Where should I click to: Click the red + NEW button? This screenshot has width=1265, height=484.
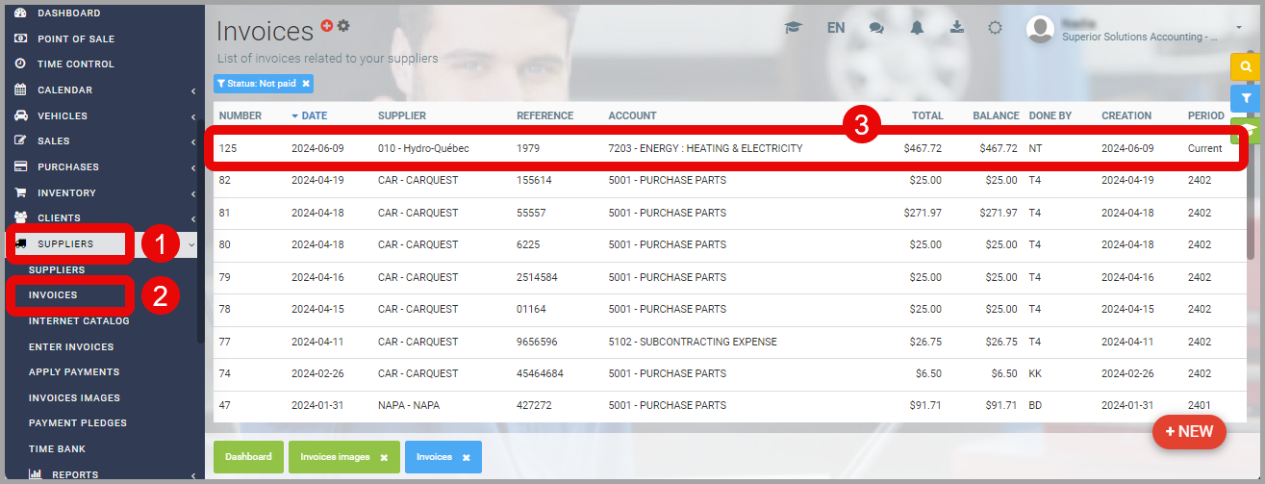(x=1189, y=432)
